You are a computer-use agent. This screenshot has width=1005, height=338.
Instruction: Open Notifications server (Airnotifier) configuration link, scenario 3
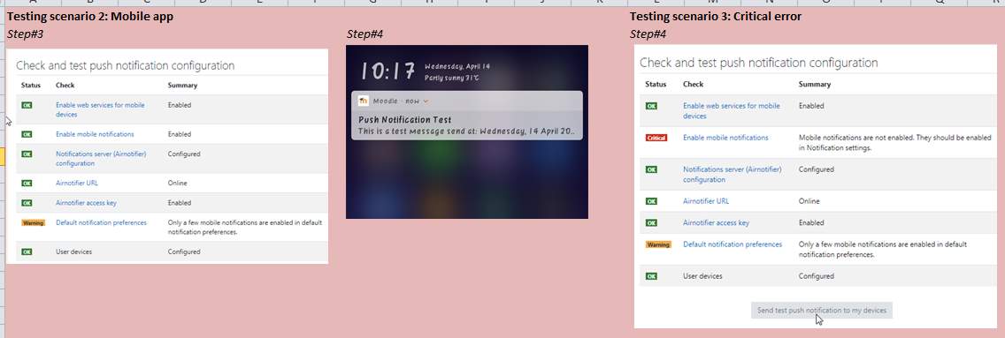pyautogui.click(x=732, y=175)
